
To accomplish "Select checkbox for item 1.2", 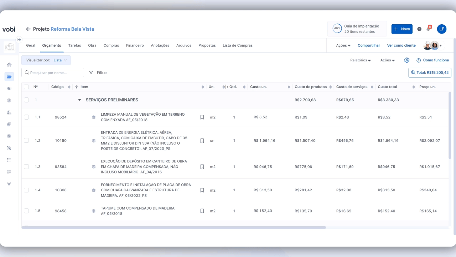I will [26, 141].
